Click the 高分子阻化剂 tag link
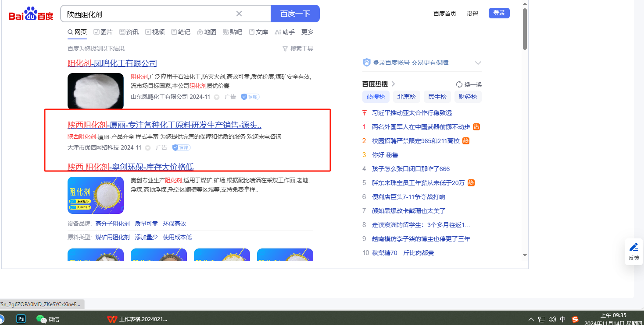644x325 pixels. click(113, 224)
